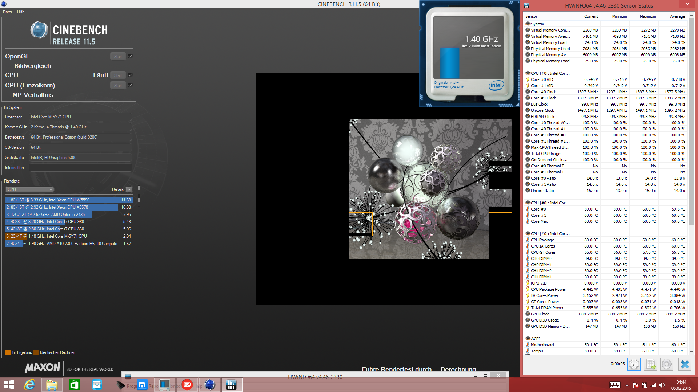Toggle the OpenGL test checkbox

pyautogui.click(x=130, y=56)
